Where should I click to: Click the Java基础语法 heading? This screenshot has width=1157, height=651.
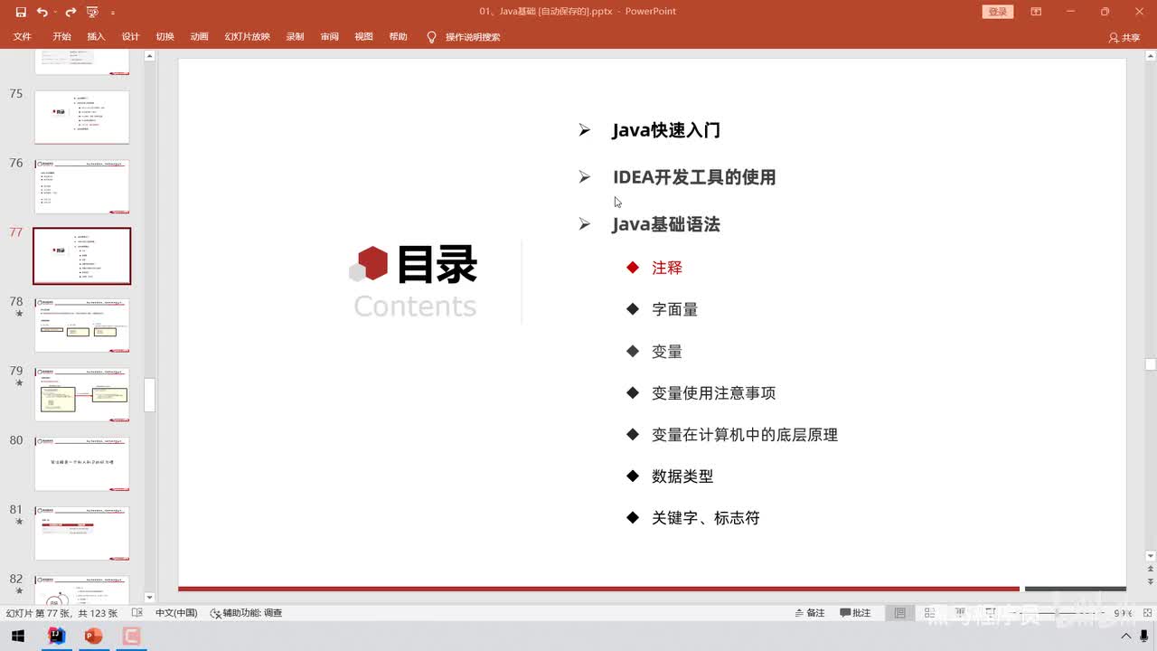point(666,224)
